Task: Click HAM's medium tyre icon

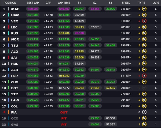Action: pos(144,15)
